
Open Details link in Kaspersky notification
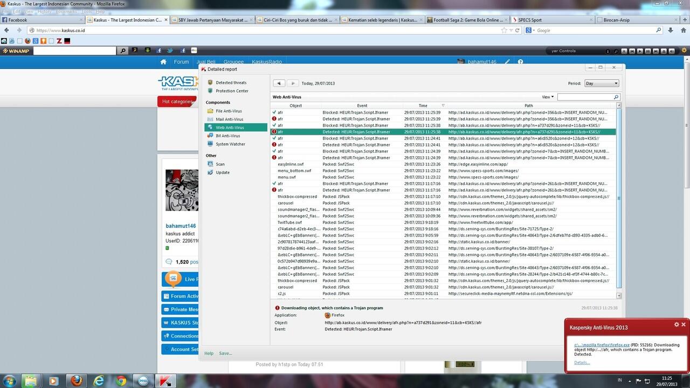(582, 363)
